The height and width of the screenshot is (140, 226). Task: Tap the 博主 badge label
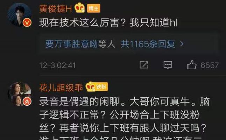93,8
